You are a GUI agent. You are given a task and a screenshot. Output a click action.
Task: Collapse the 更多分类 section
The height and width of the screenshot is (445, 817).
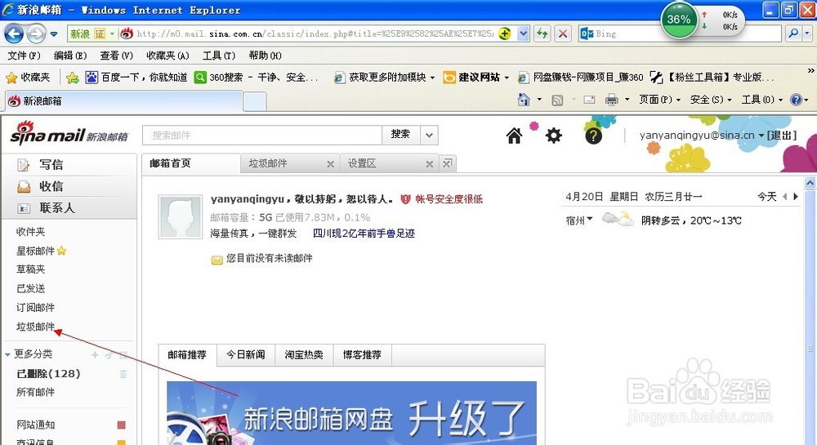click(x=8, y=354)
